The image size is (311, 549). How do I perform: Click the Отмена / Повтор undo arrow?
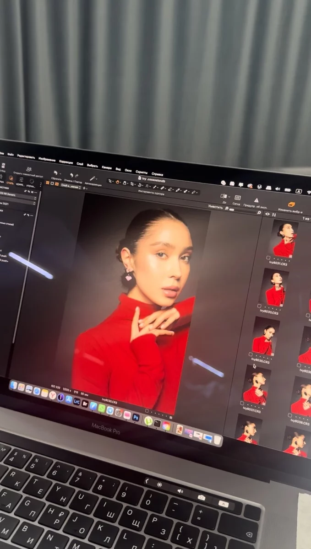(71, 175)
